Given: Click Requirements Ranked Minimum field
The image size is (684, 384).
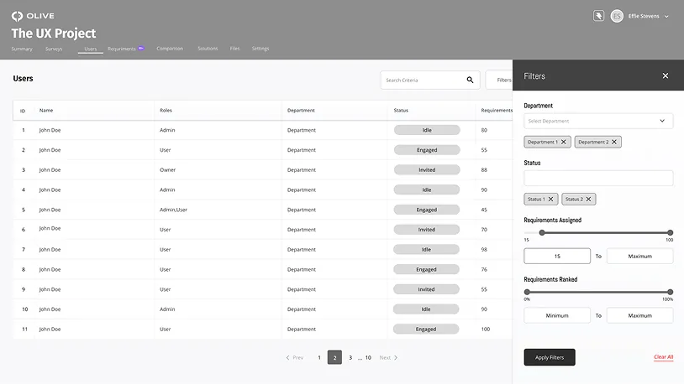Looking at the screenshot, I should 557,315.
